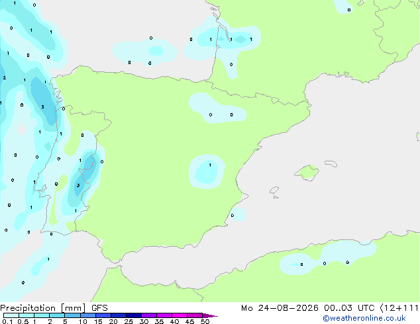Click the 'Mo 24-08-2026' date text
The height and width of the screenshot is (324, 420).
pyautogui.click(x=280, y=308)
